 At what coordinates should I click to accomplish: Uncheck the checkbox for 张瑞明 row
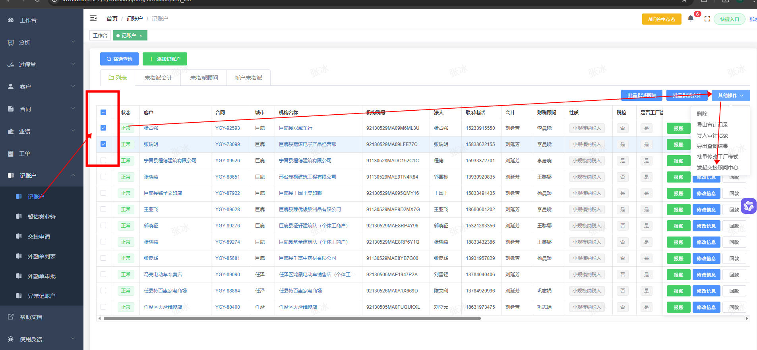pyautogui.click(x=103, y=144)
